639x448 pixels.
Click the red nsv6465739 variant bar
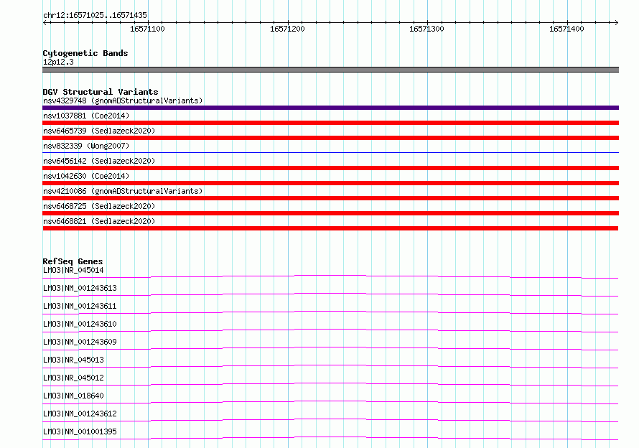tap(330, 138)
